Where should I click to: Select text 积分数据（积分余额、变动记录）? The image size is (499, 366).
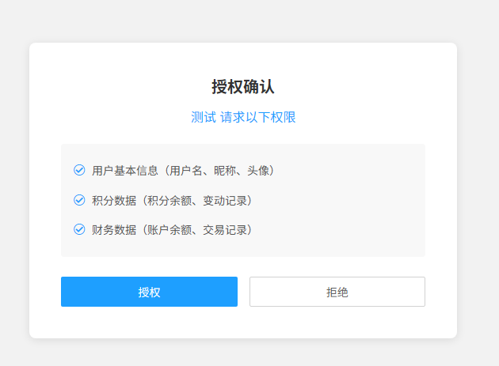pyautogui.click(x=173, y=201)
